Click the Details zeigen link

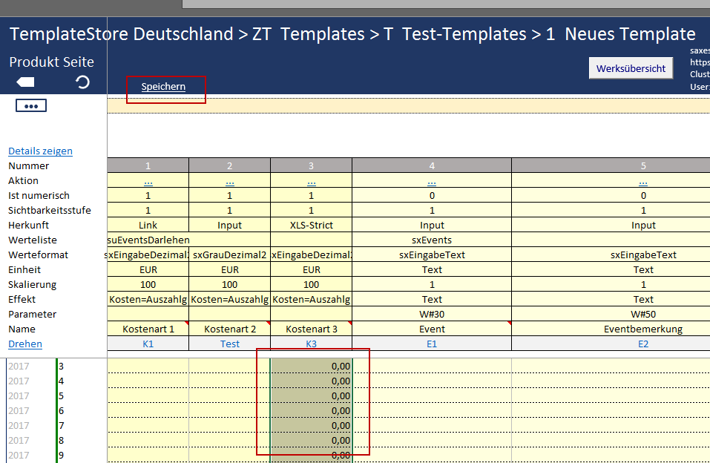click(x=40, y=151)
